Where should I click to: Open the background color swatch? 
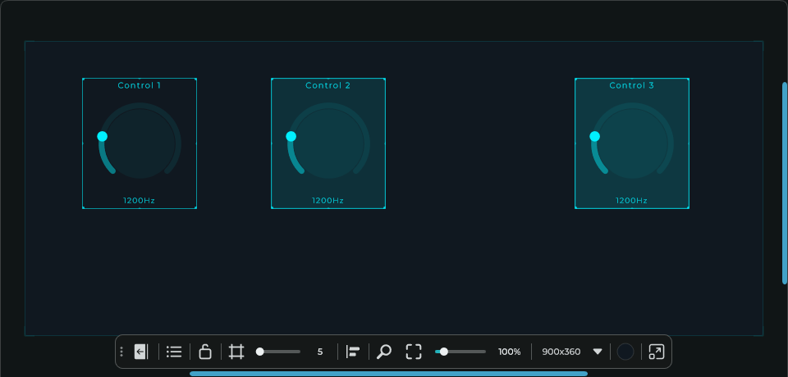[625, 352]
